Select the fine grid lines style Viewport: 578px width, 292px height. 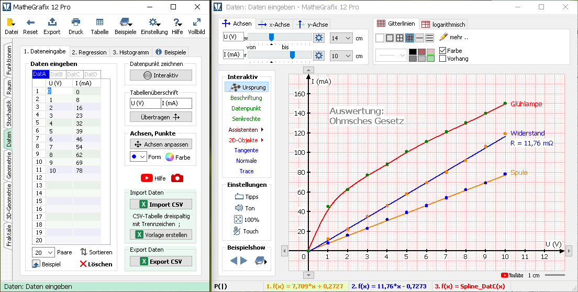pos(409,38)
